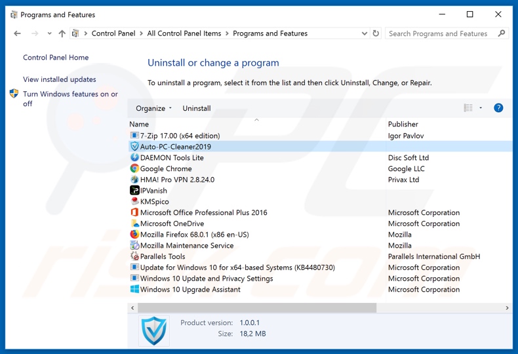Screen dimensions: 518x354
Task: Select the Auto-PC-Cleaner2019 entry name
Action: tap(176, 147)
